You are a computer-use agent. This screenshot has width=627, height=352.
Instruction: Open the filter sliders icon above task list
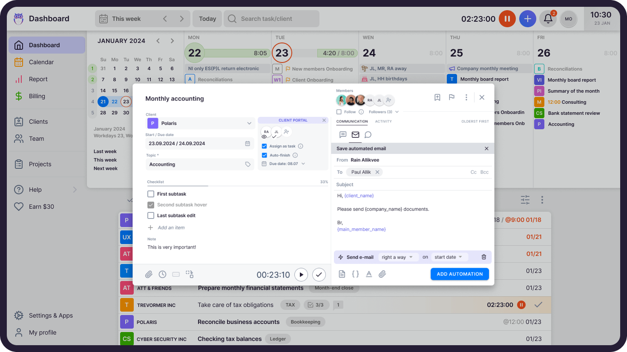525,200
